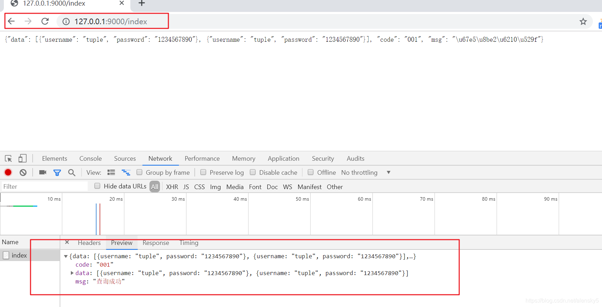Check Hide data URLs
Screen dimensions: 602x307
97,186
